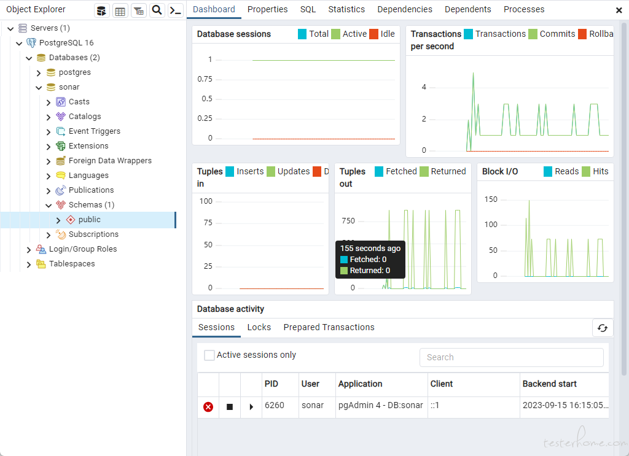Collapse the Databases (2) node
Screen dimensions: 629x456
tap(29, 58)
